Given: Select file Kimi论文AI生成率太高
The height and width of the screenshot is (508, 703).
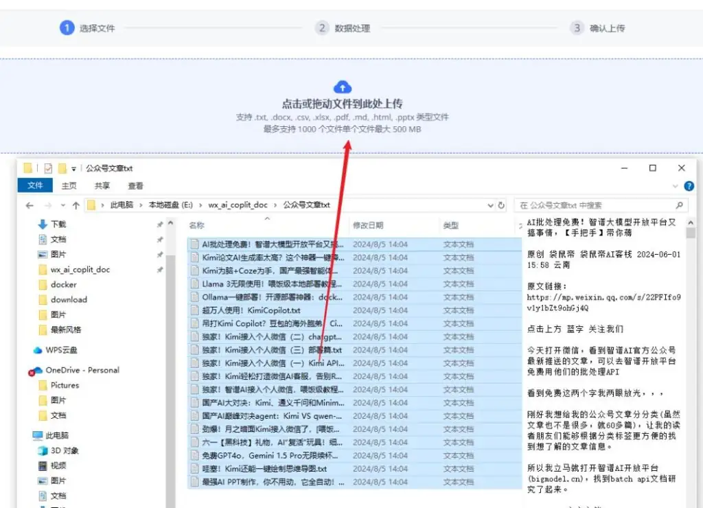Looking at the screenshot, I should 354,257.
